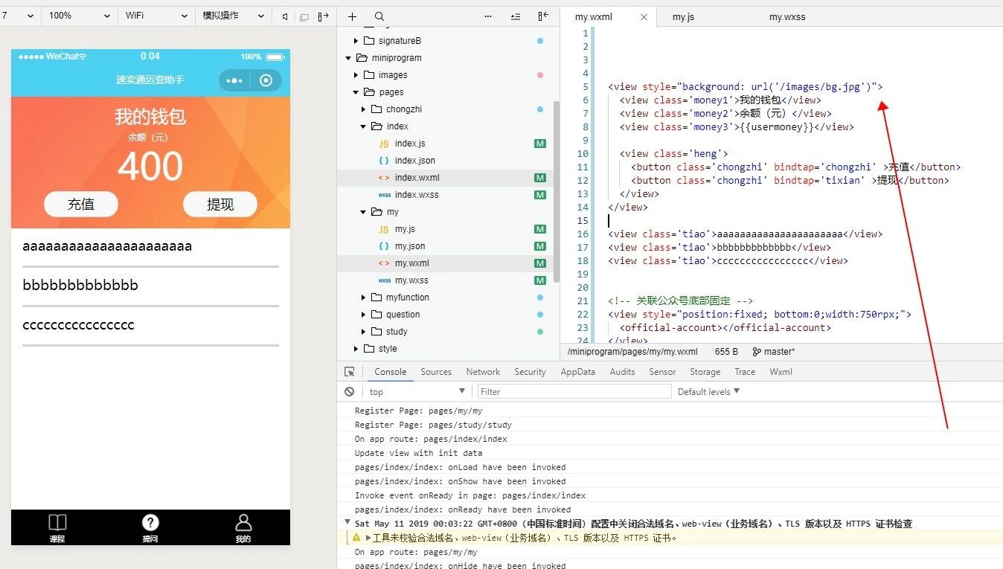Tap the 我的 profile icon in tab bar
This screenshot has height=569, width=1003.
point(243,523)
